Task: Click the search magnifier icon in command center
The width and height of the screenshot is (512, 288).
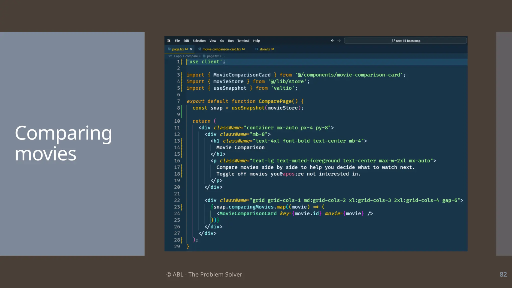Action: point(393,40)
